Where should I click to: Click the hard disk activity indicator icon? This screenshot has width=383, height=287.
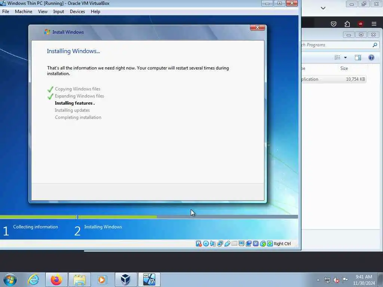(x=199, y=244)
